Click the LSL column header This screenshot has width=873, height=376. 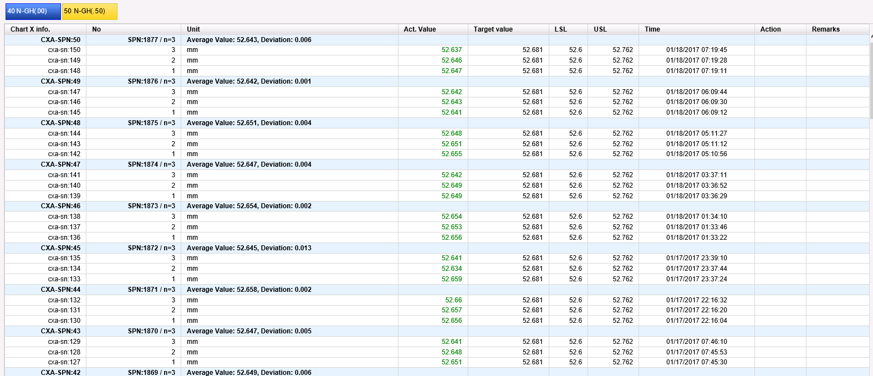(x=568, y=29)
